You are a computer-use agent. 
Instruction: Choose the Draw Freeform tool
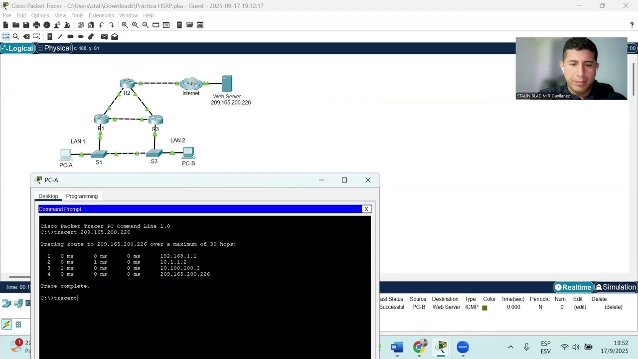pyautogui.click(x=91, y=36)
